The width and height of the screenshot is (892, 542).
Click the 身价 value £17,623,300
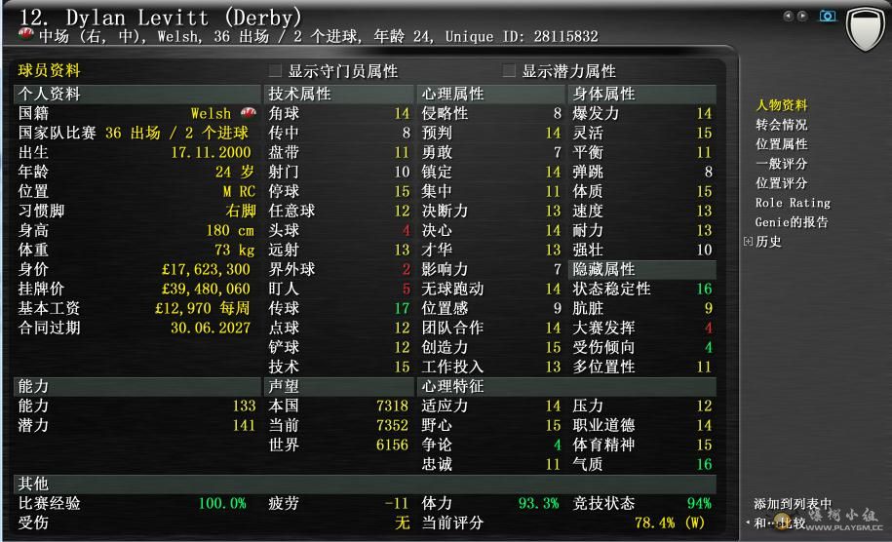206,270
